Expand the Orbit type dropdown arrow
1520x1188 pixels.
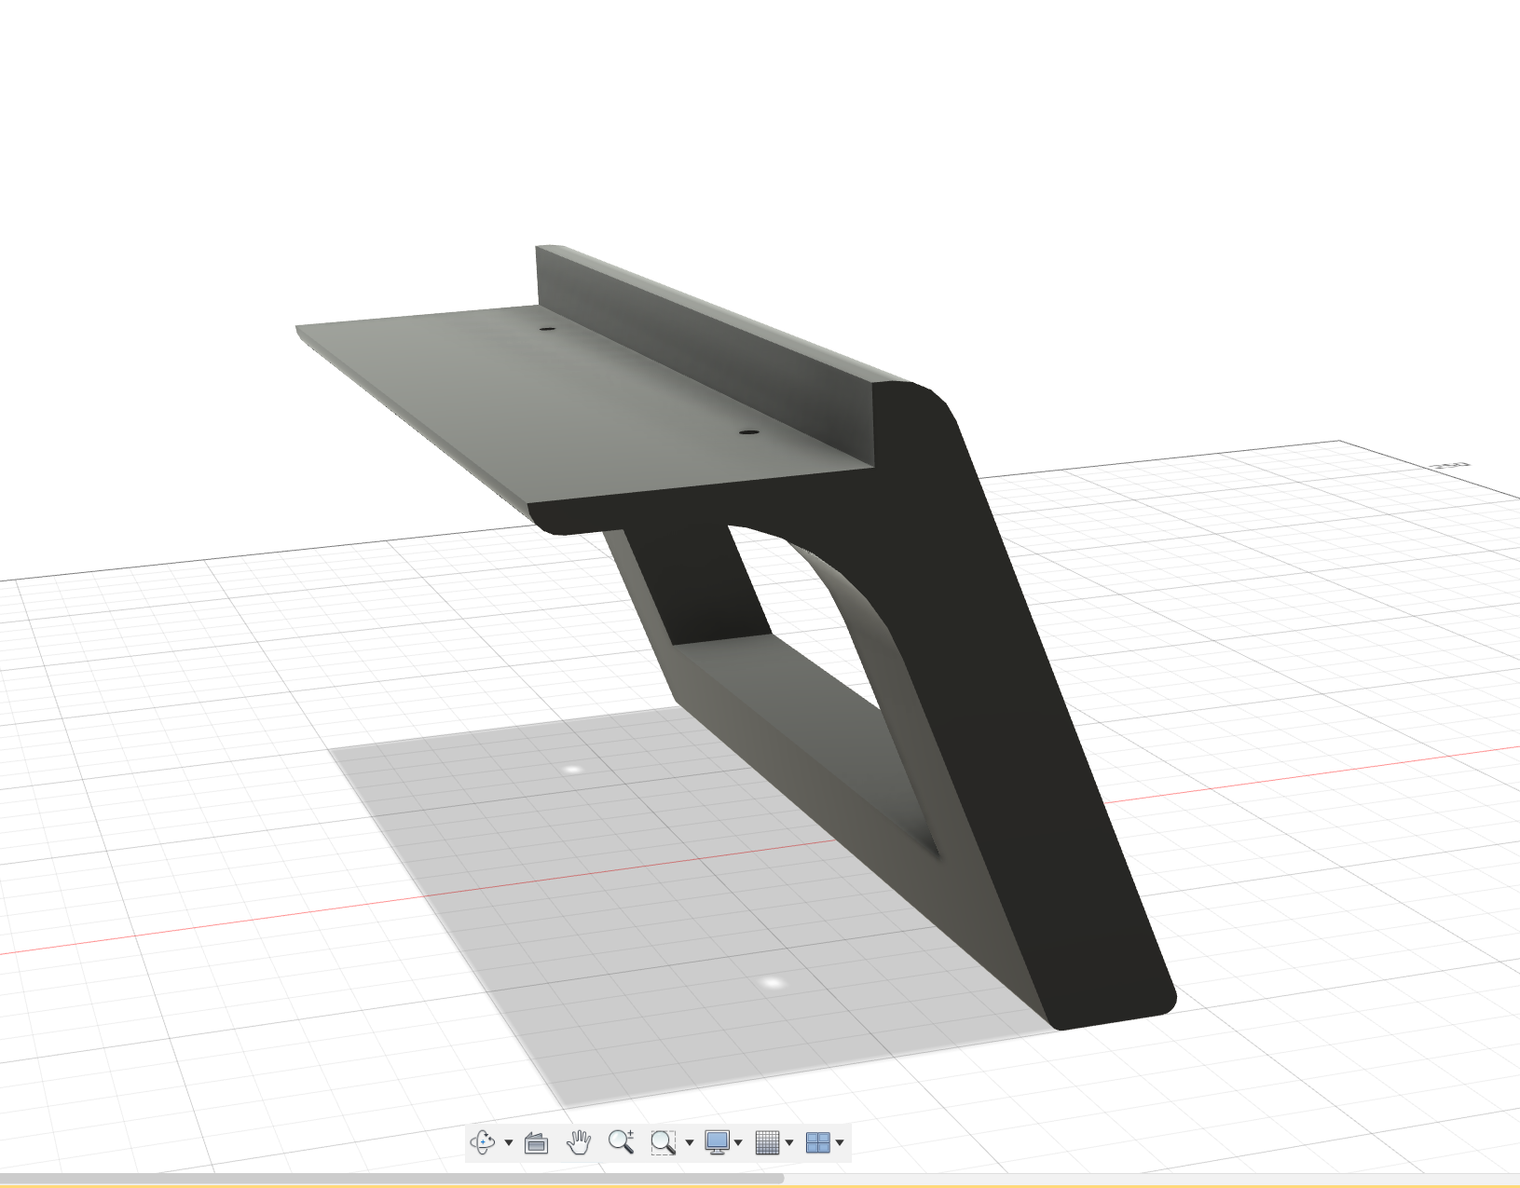click(x=508, y=1143)
